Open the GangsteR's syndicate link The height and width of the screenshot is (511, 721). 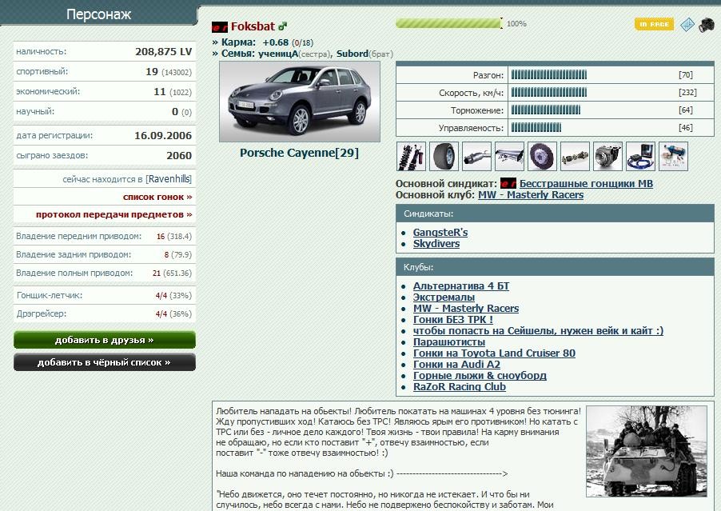[x=440, y=233]
